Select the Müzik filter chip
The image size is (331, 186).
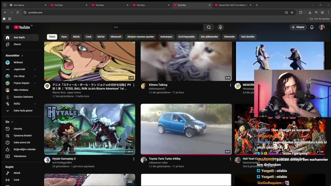[x=76, y=37]
